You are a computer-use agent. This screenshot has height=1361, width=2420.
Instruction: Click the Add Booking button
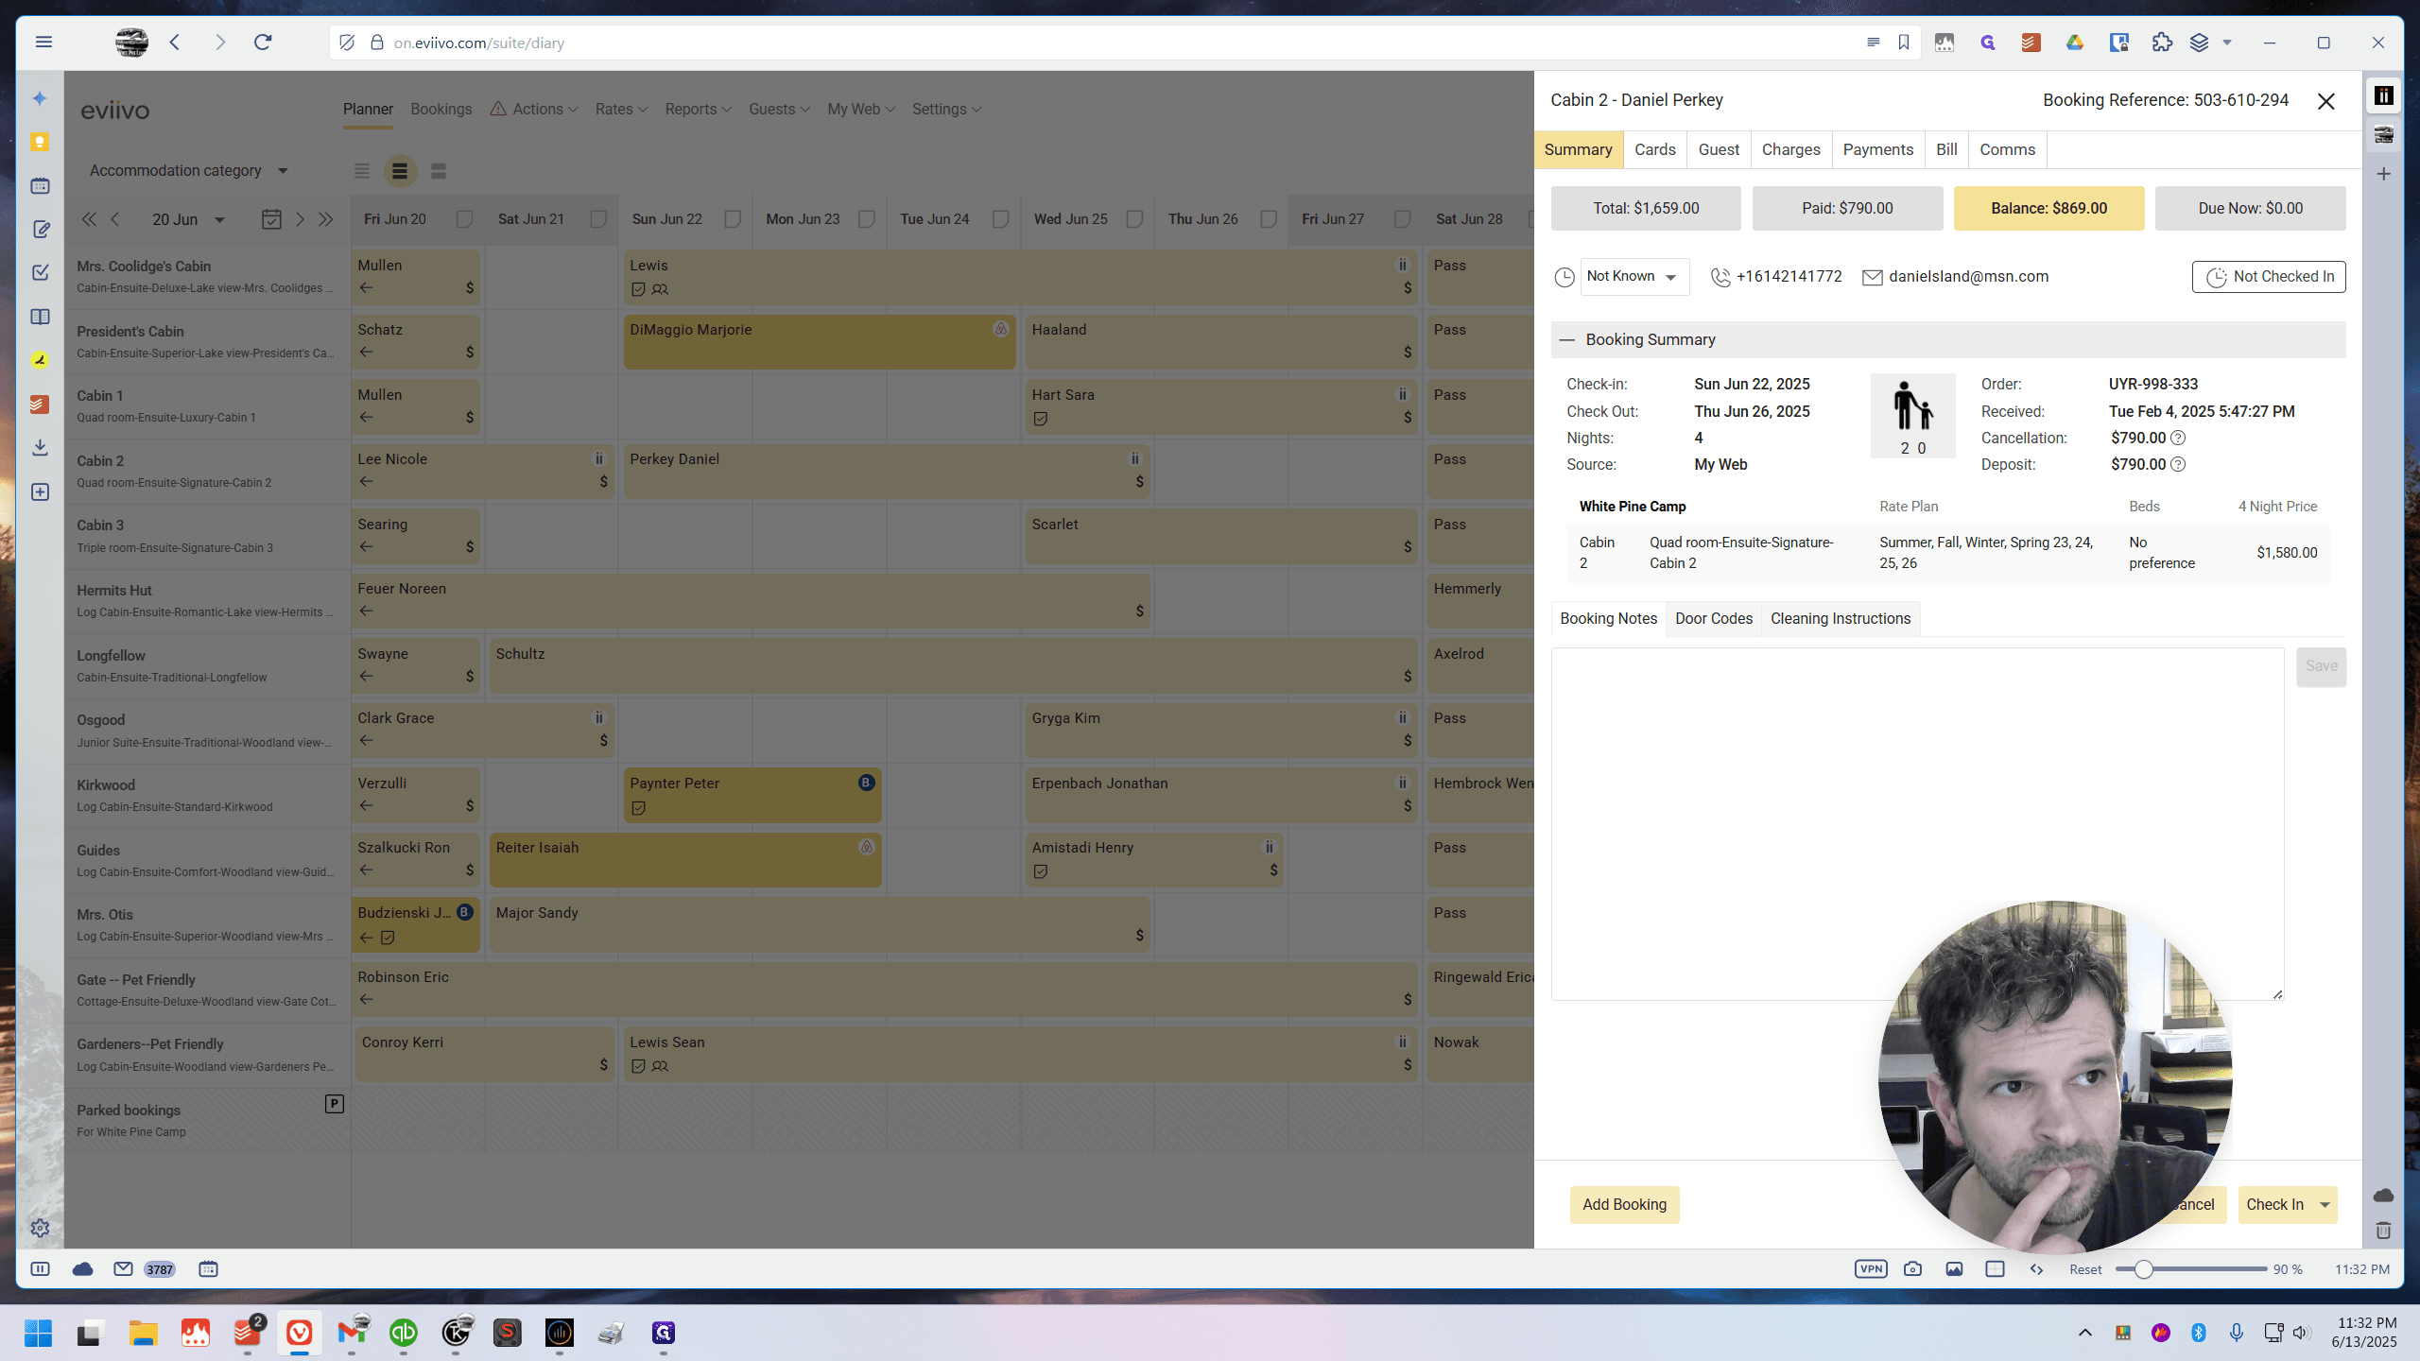(x=1624, y=1204)
